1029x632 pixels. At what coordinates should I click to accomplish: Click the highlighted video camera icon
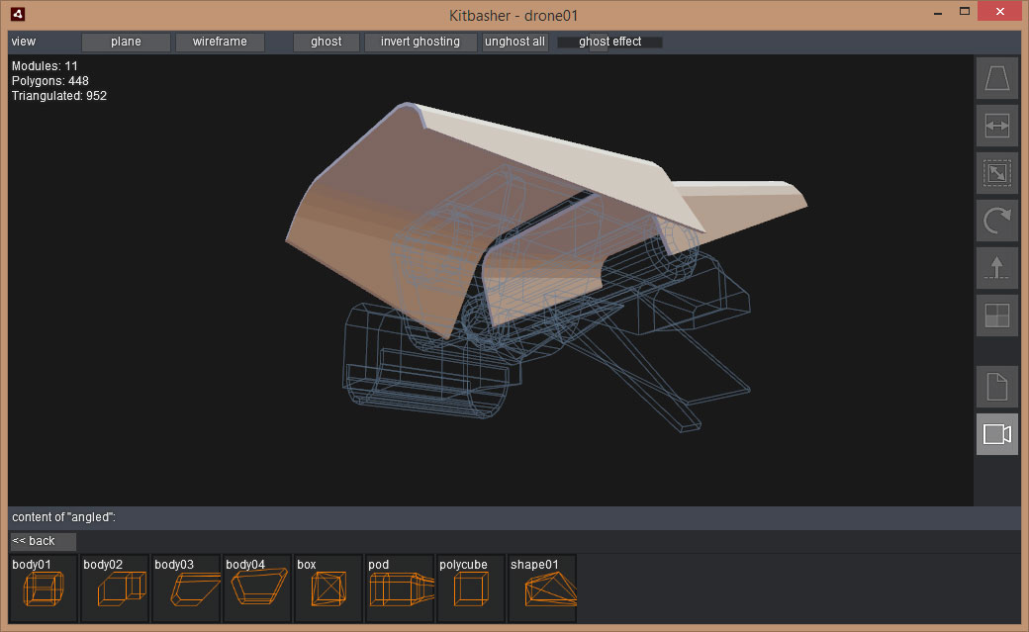996,434
